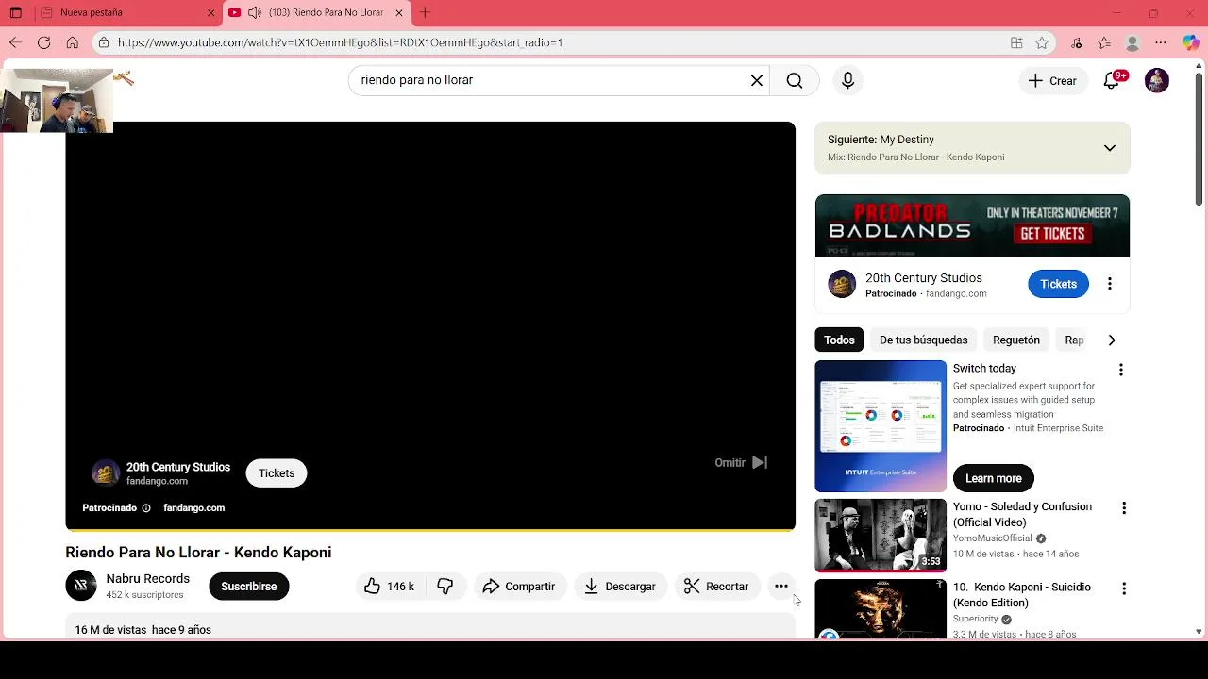Open split screen icon in address bar
Image resolution: width=1208 pixels, height=679 pixels.
pos(1016,42)
